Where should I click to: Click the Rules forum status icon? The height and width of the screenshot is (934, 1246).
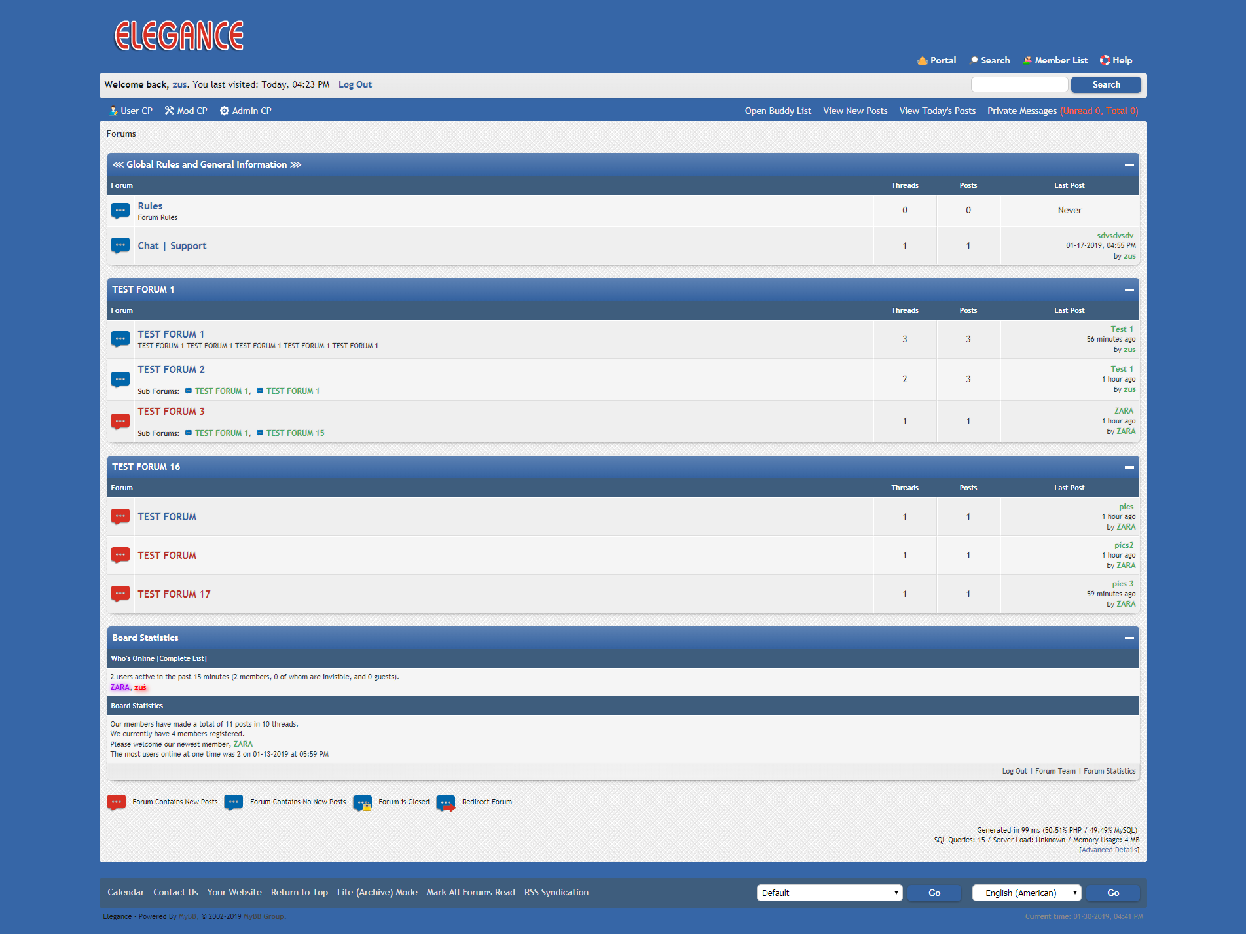pos(120,211)
